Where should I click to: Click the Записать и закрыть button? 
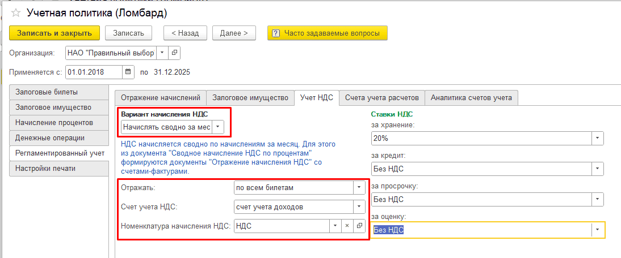[x=54, y=33]
